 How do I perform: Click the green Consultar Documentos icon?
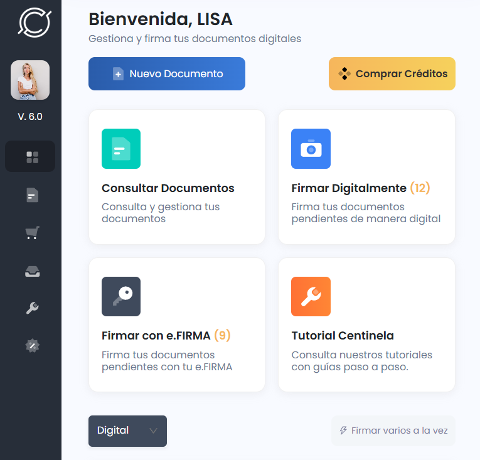[x=121, y=149]
